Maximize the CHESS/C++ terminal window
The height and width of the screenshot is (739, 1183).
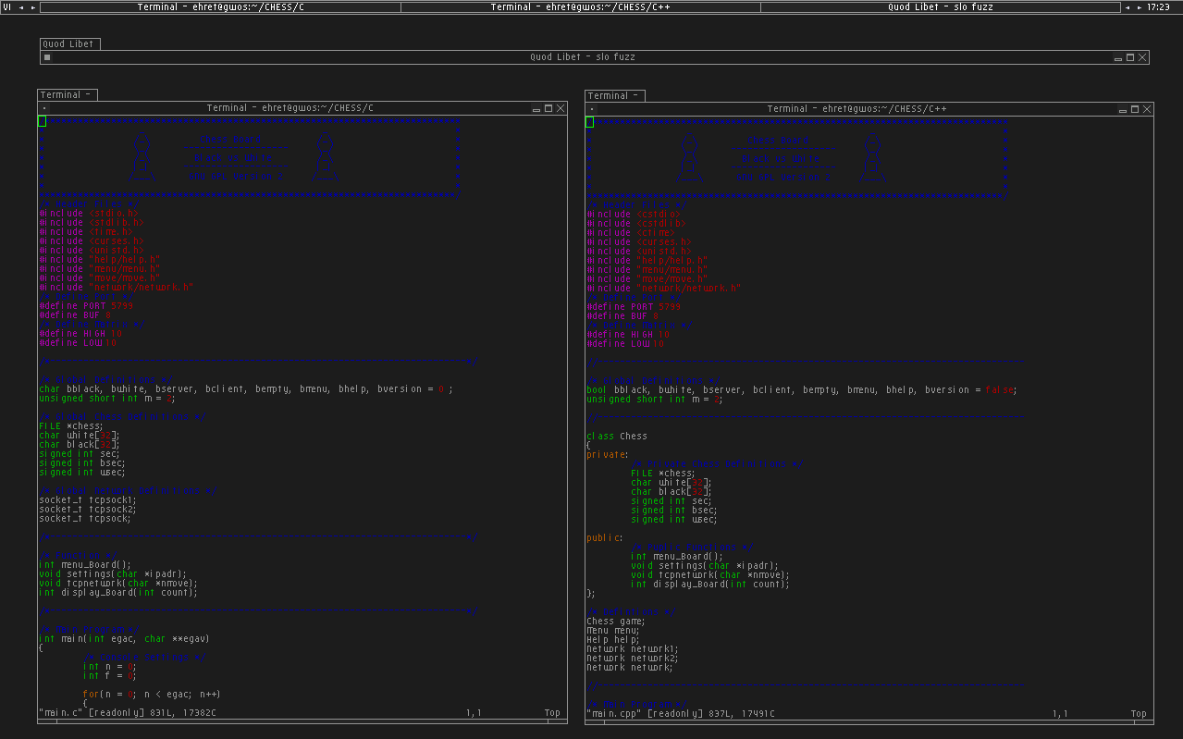(x=1134, y=109)
